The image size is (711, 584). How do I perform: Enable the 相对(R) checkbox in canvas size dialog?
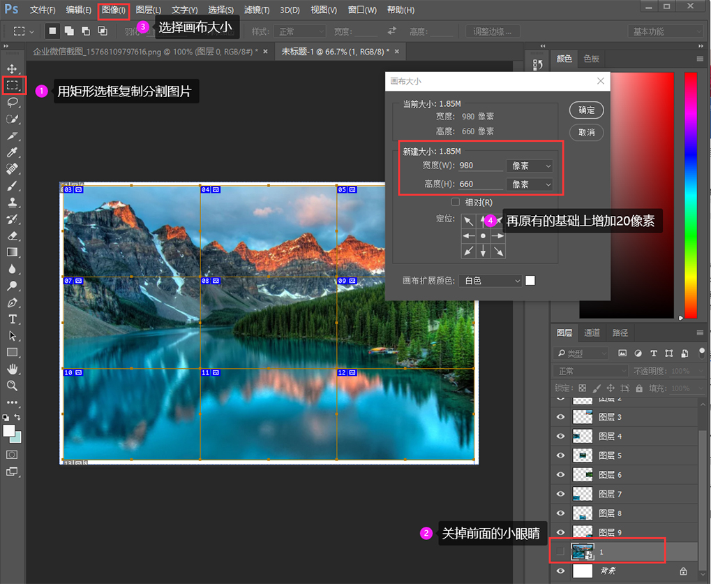point(456,202)
